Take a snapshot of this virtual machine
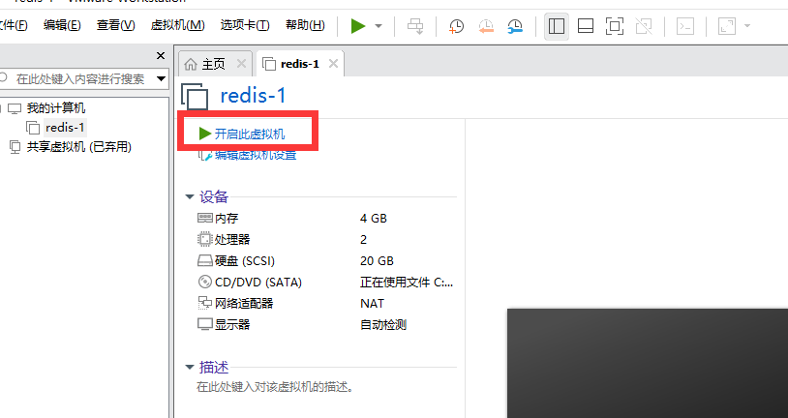This screenshot has height=418, width=788. [456, 26]
